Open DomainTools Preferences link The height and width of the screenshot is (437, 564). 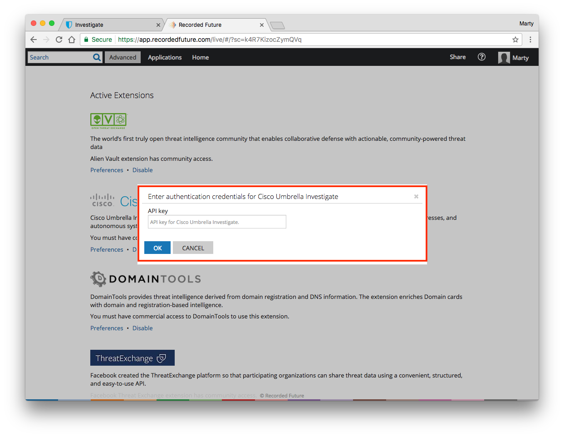tap(107, 328)
